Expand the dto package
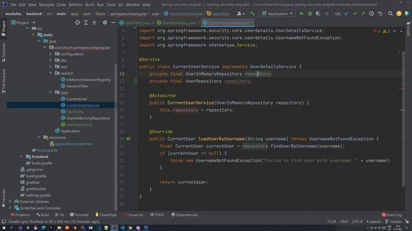Image resolution: width=412 pixels, height=231 pixels. pos(50,60)
